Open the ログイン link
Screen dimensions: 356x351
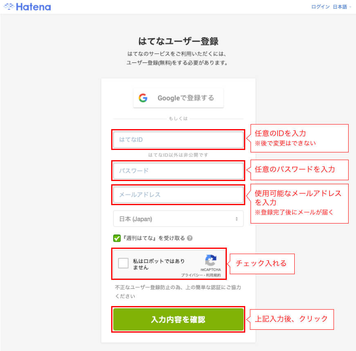pos(320,7)
